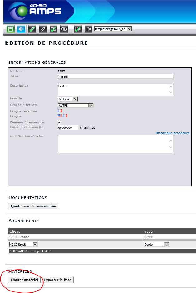Image resolution: width=196 pixels, height=293 pixels.
Task: Expand the Groupe d'activité dropdown
Action: pyautogui.click(x=76, y=106)
